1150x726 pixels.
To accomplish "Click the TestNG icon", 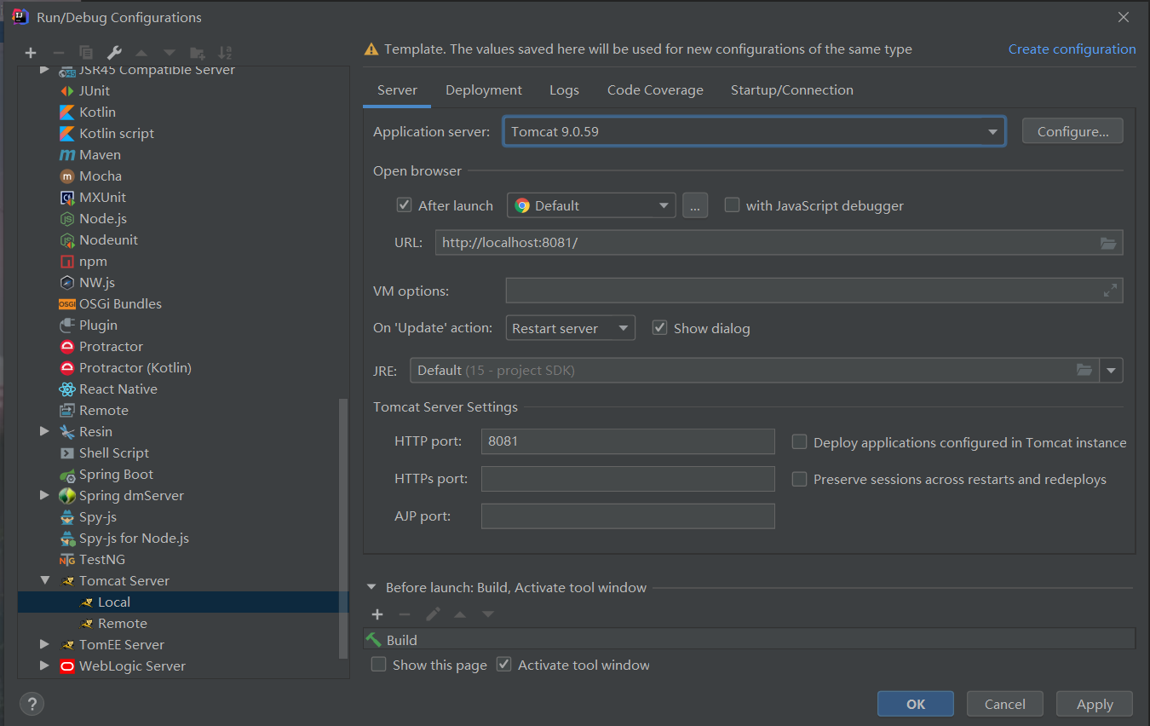I will point(67,559).
